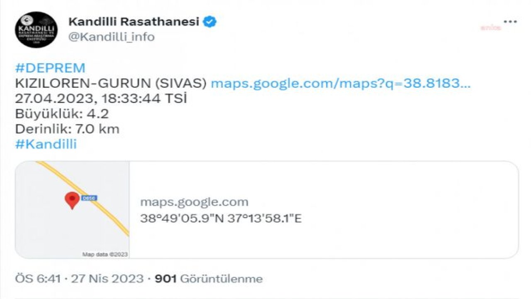
Task: Follow the maps.google.com coordinates link
Action: pos(341,83)
